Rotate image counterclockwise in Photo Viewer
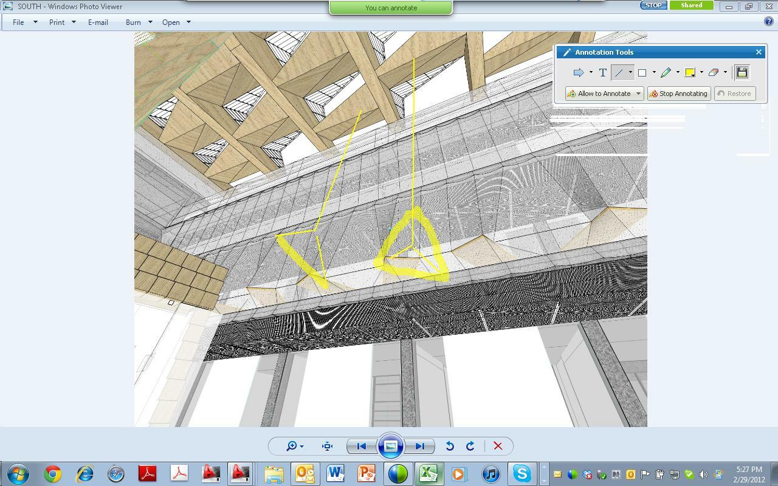 450,446
